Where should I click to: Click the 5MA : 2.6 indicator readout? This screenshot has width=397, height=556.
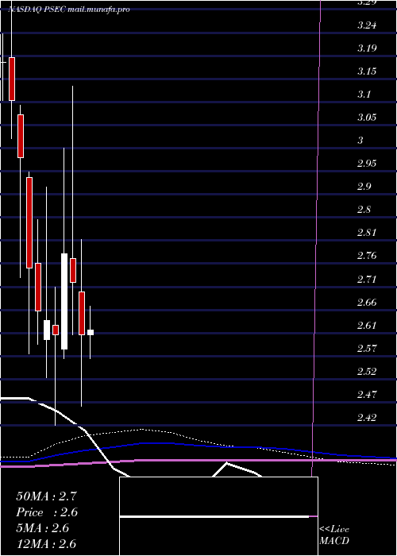(43, 528)
